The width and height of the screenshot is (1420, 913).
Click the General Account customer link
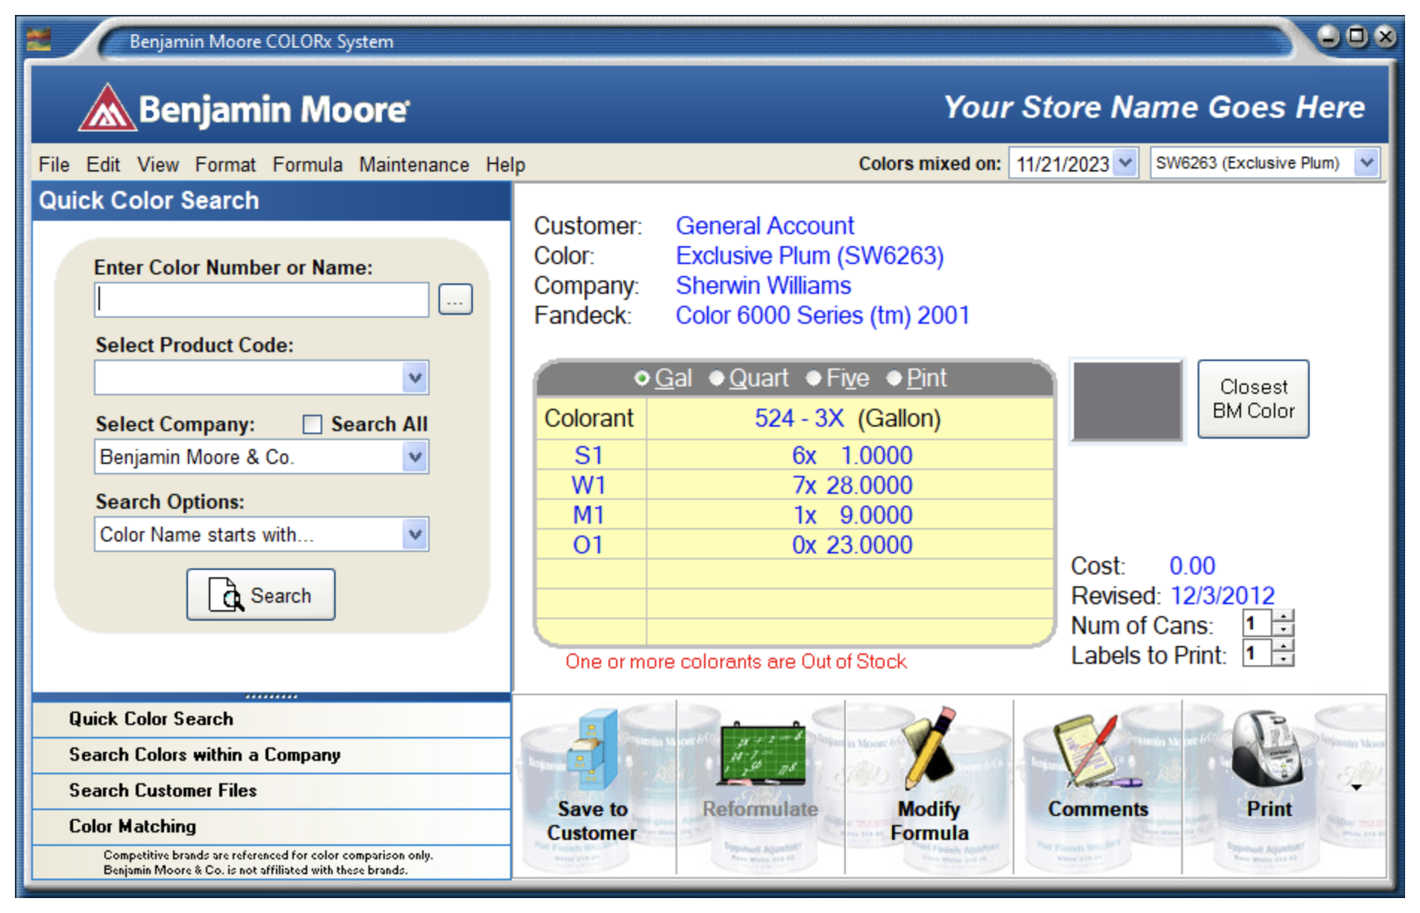(x=764, y=225)
